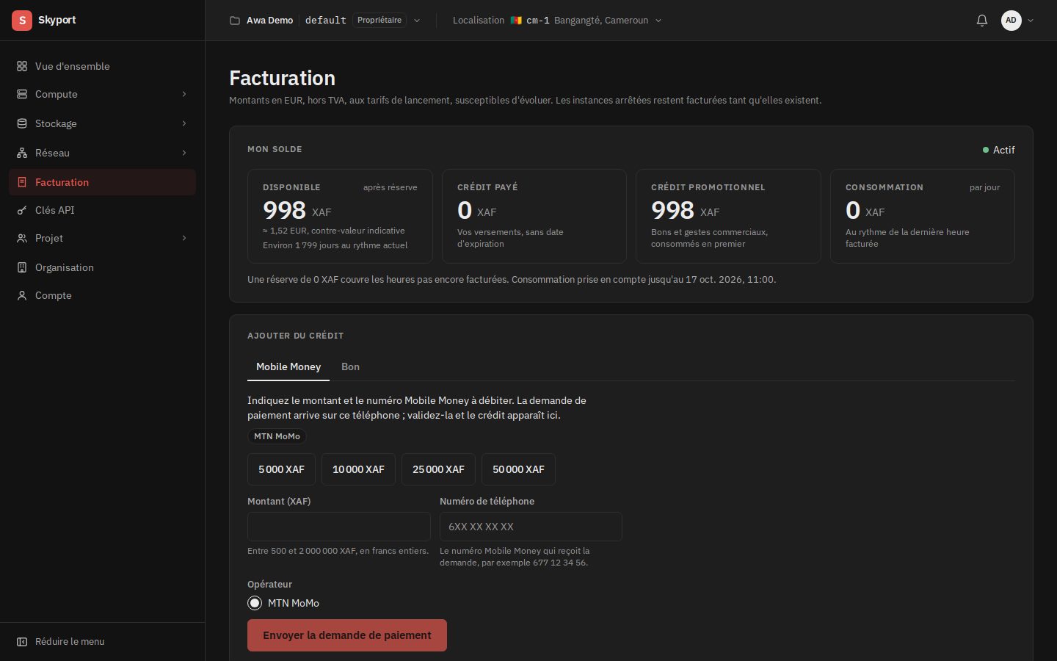Open notifications bell icon
Image resolution: width=1057 pixels, height=661 pixels.
click(x=982, y=21)
